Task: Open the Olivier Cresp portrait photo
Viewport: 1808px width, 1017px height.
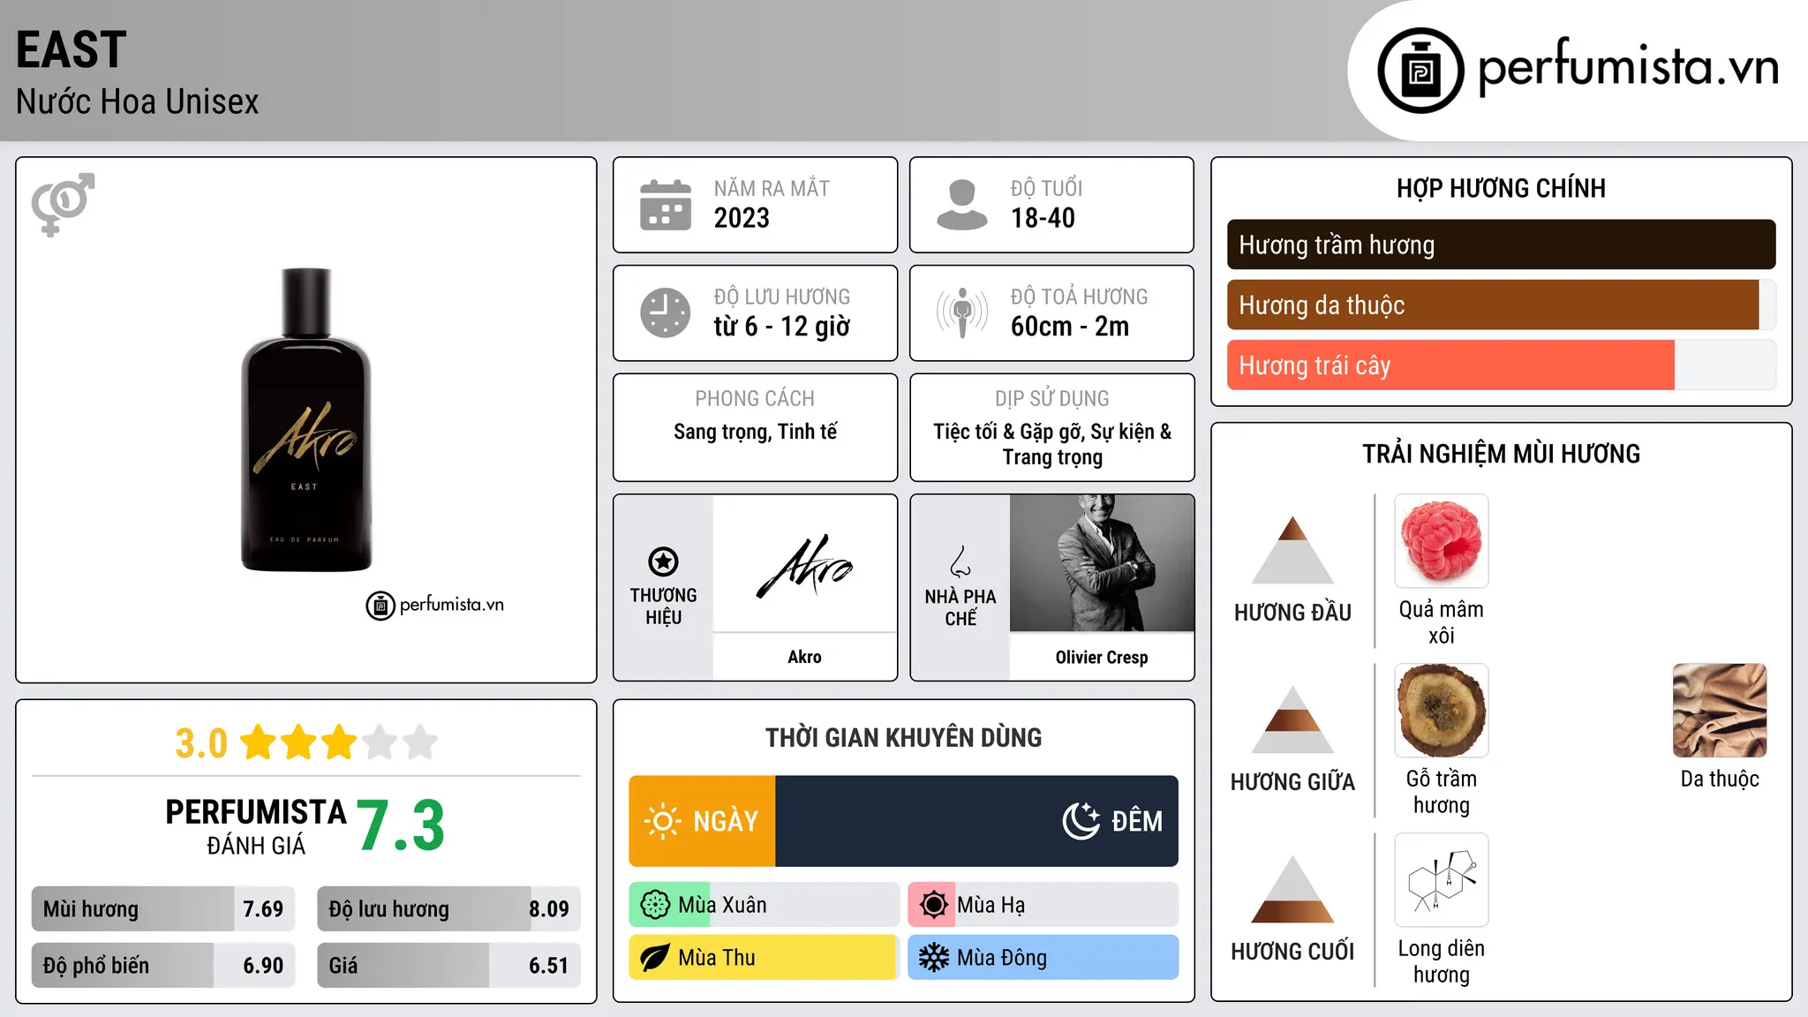Action: pyautogui.click(x=1102, y=563)
